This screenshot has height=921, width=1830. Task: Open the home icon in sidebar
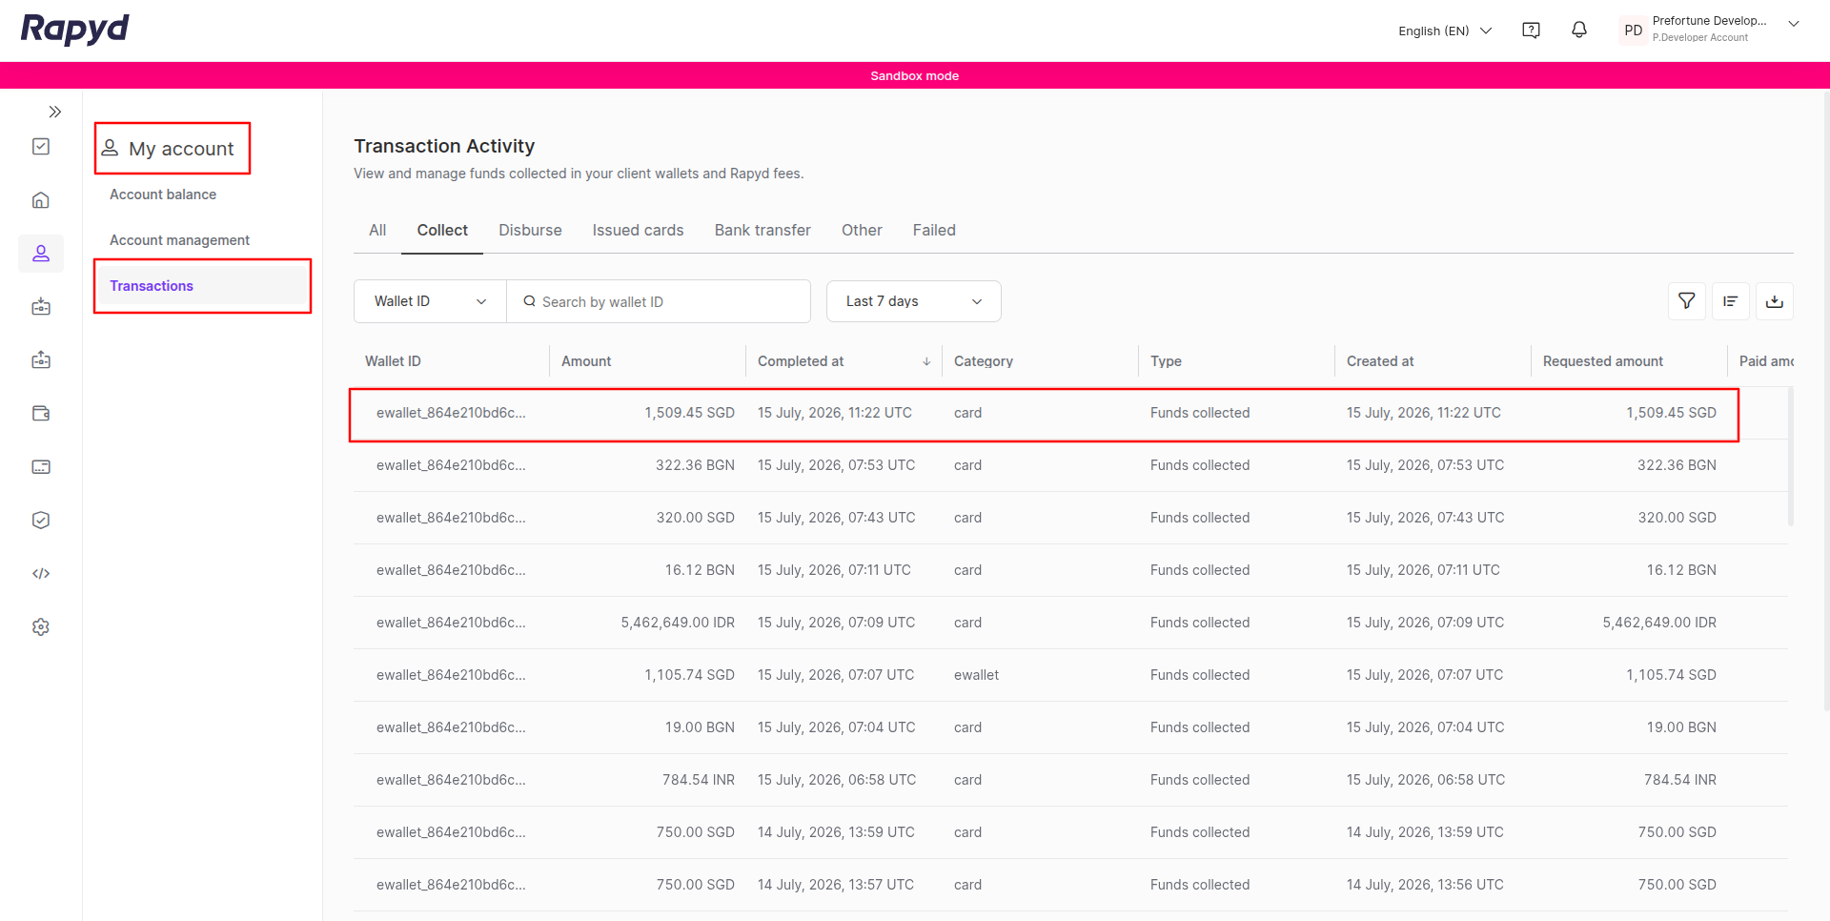click(x=41, y=200)
